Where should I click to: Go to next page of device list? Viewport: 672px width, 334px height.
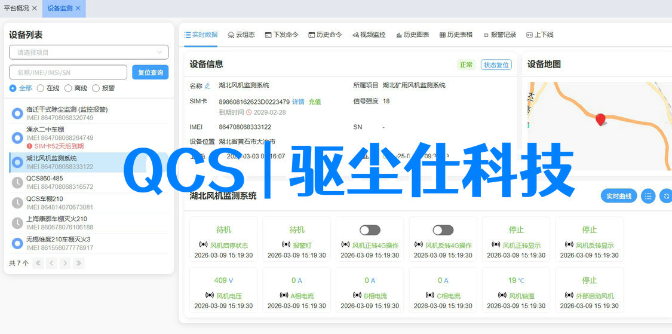(x=65, y=263)
